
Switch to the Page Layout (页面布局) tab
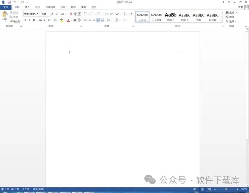click(x=50, y=7)
